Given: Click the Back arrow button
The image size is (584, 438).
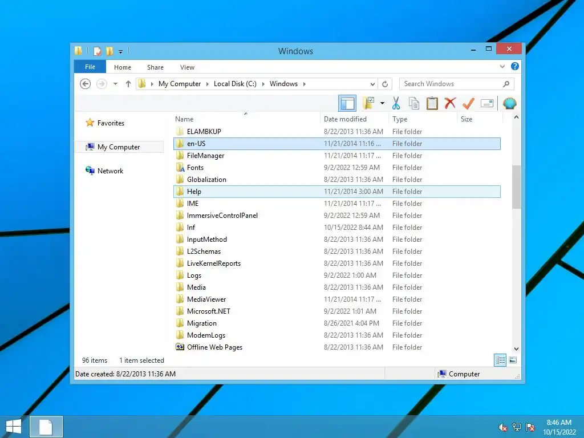Looking at the screenshot, I should [x=86, y=84].
